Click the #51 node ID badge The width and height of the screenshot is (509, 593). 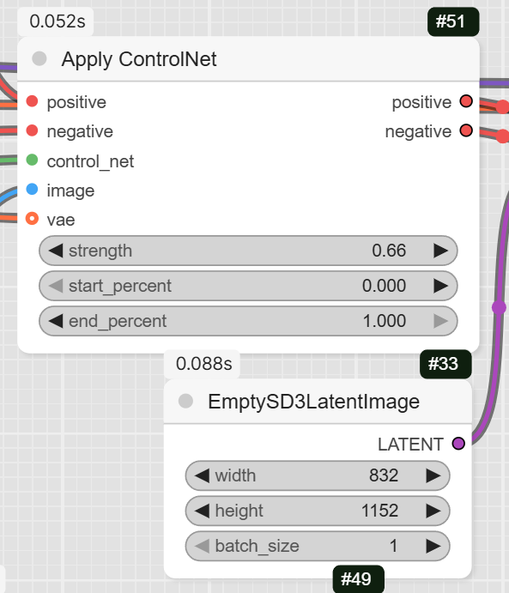coord(453,21)
